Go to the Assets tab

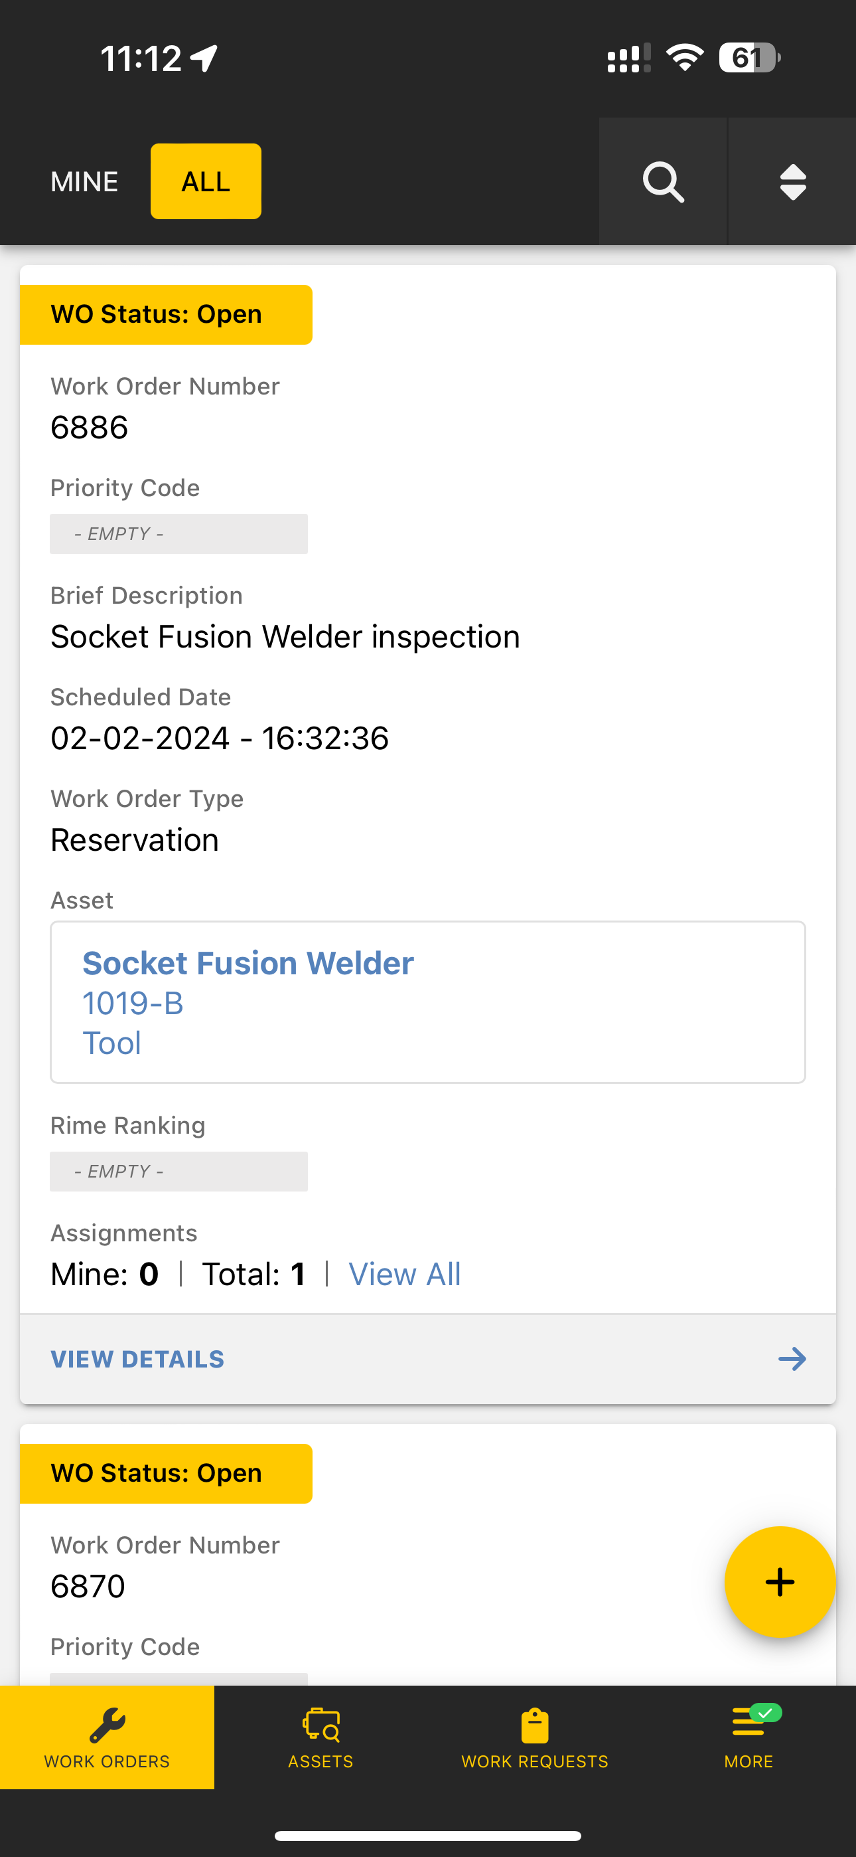click(321, 1737)
